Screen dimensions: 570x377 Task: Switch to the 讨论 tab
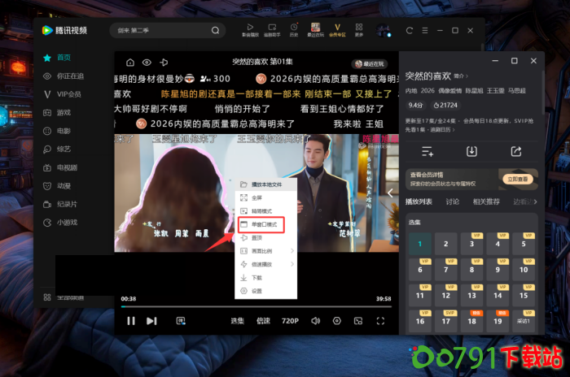[x=452, y=201]
